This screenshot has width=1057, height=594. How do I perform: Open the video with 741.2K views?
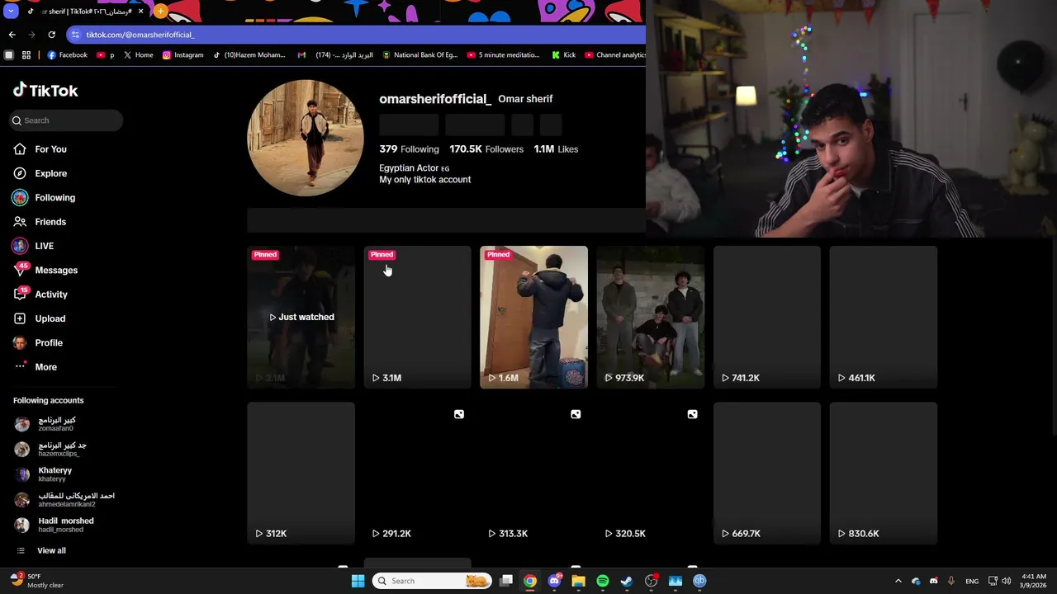tap(766, 317)
